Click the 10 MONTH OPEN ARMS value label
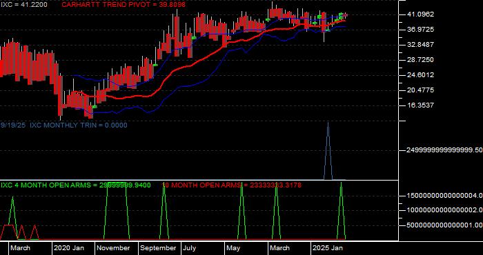Screen dimensions: 483x255 click(232, 185)
